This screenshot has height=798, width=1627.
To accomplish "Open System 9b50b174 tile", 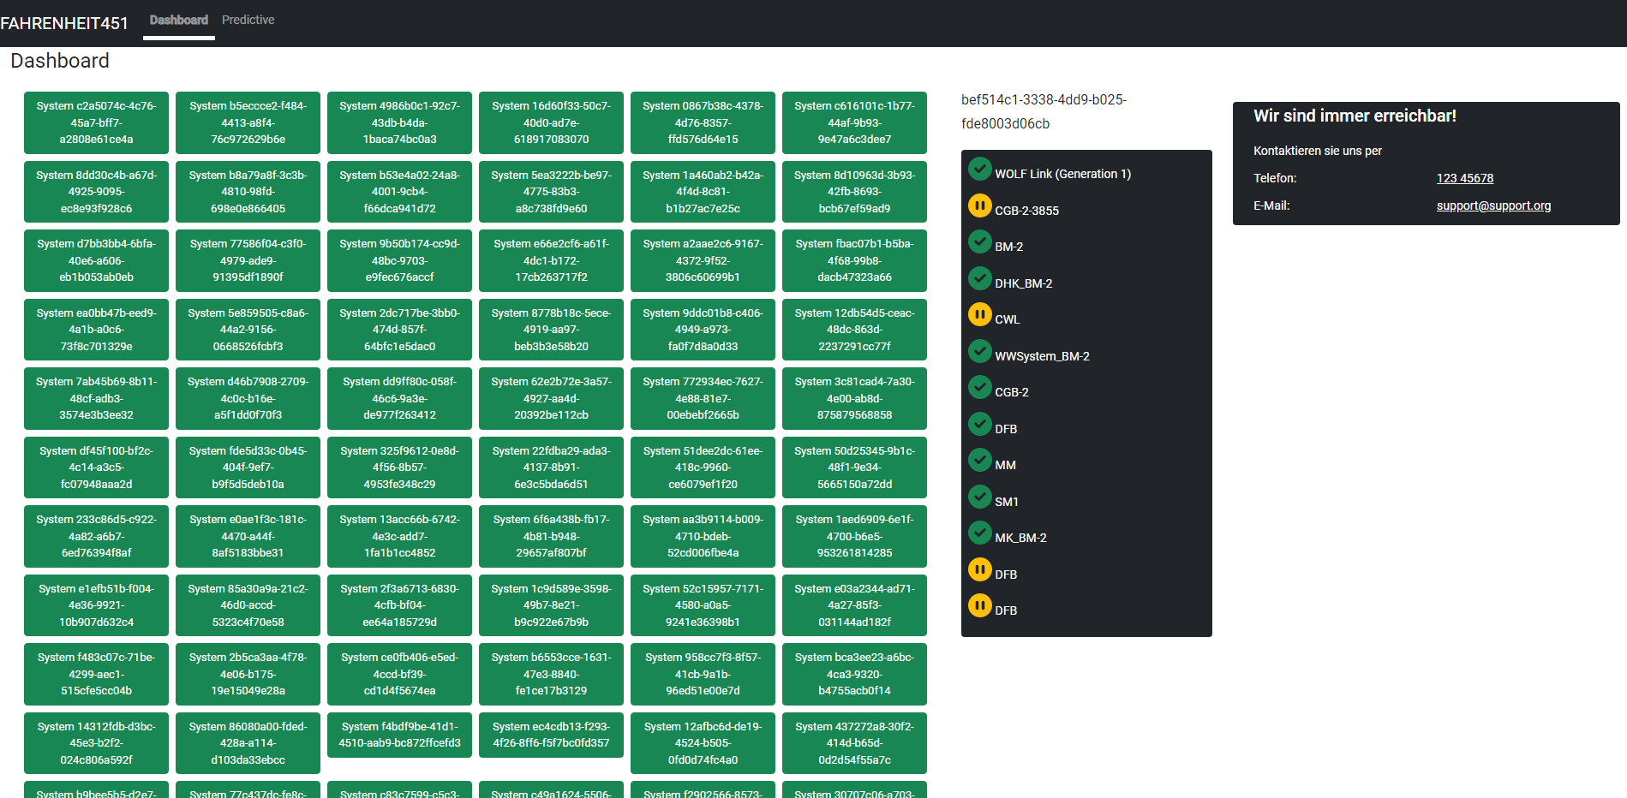I will [x=399, y=260].
